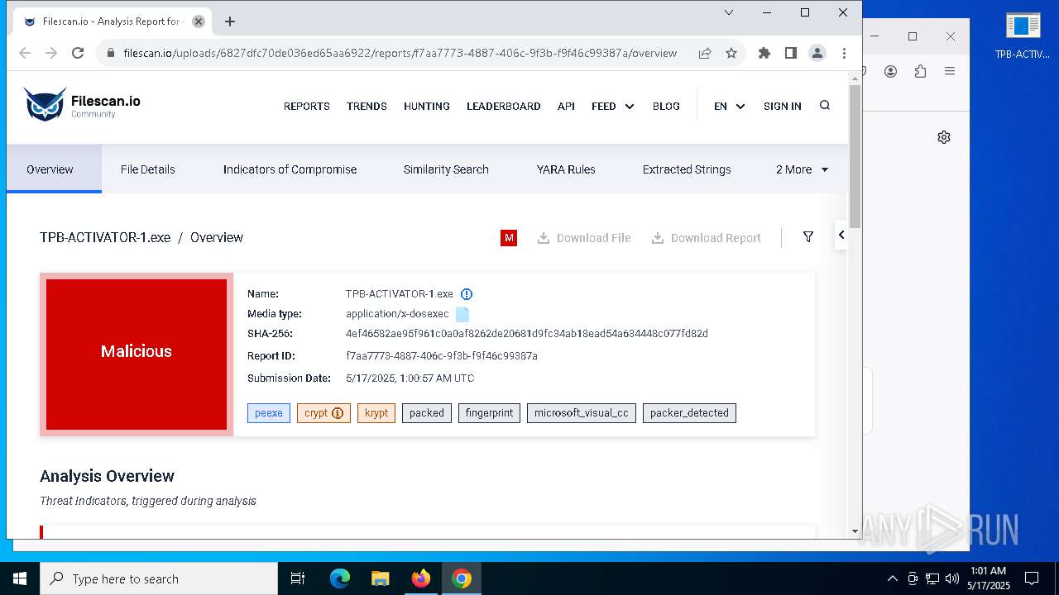The image size is (1059, 595).
Task: Open Similarity Search tab
Action: (x=446, y=169)
